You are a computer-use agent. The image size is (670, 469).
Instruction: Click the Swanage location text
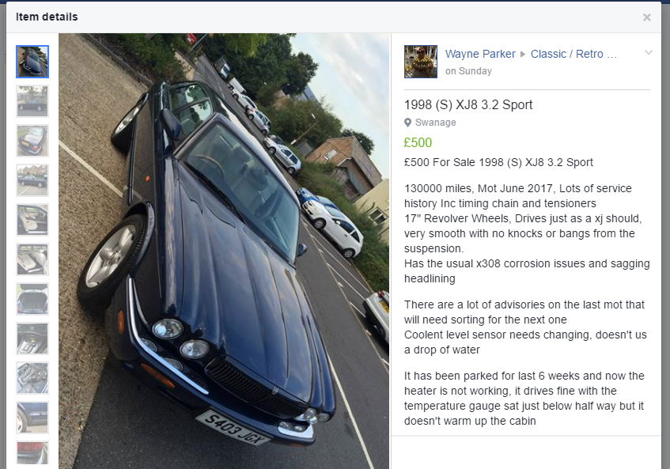click(435, 123)
